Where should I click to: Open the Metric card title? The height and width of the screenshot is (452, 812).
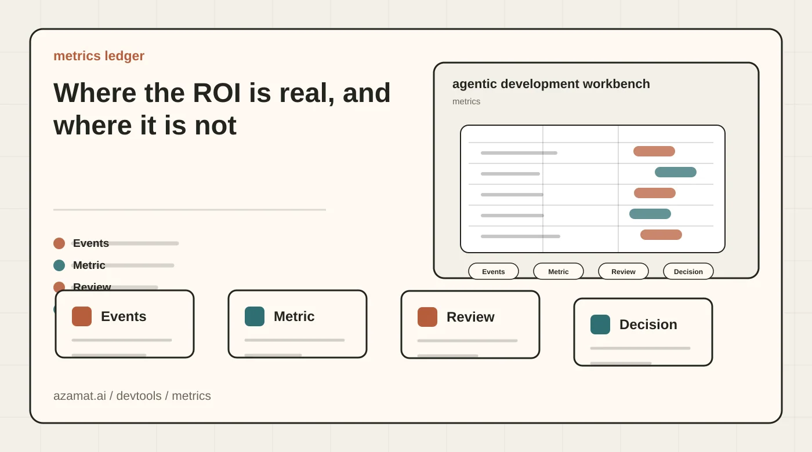coord(294,316)
